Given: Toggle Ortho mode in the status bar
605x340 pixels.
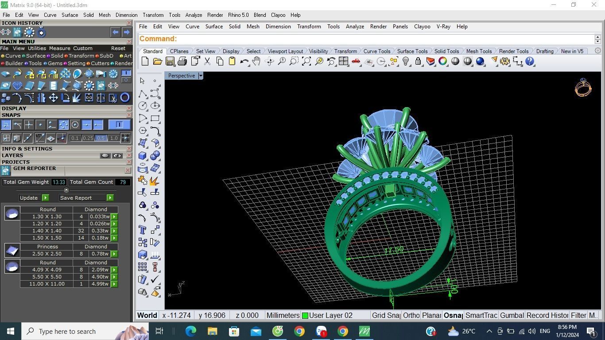Looking at the screenshot, I should 411,315.
